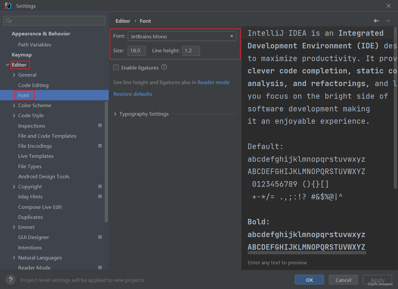Click the Apply button
Viewport: 398px width, 289px height.
(x=378, y=280)
